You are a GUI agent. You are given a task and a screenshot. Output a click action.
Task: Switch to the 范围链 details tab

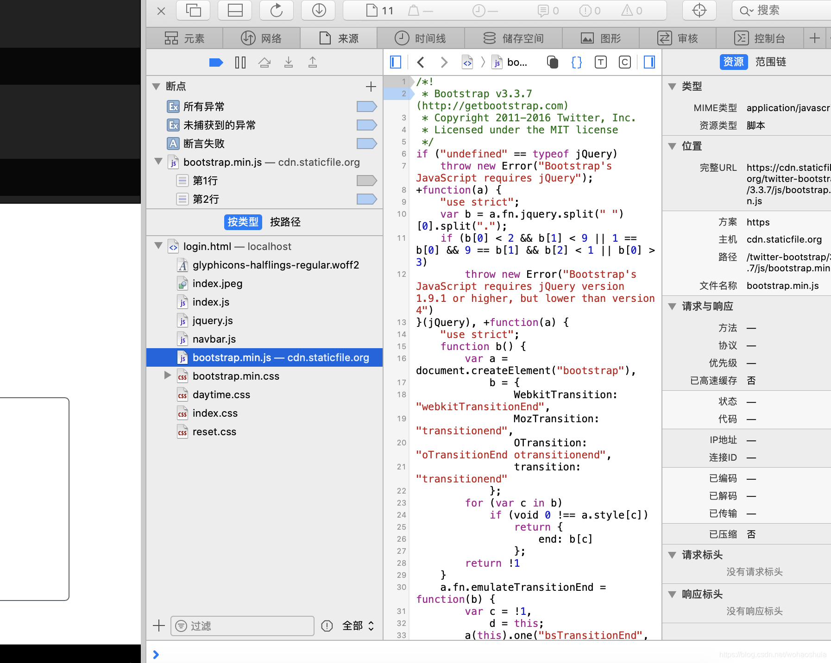click(x=771, y=62)
